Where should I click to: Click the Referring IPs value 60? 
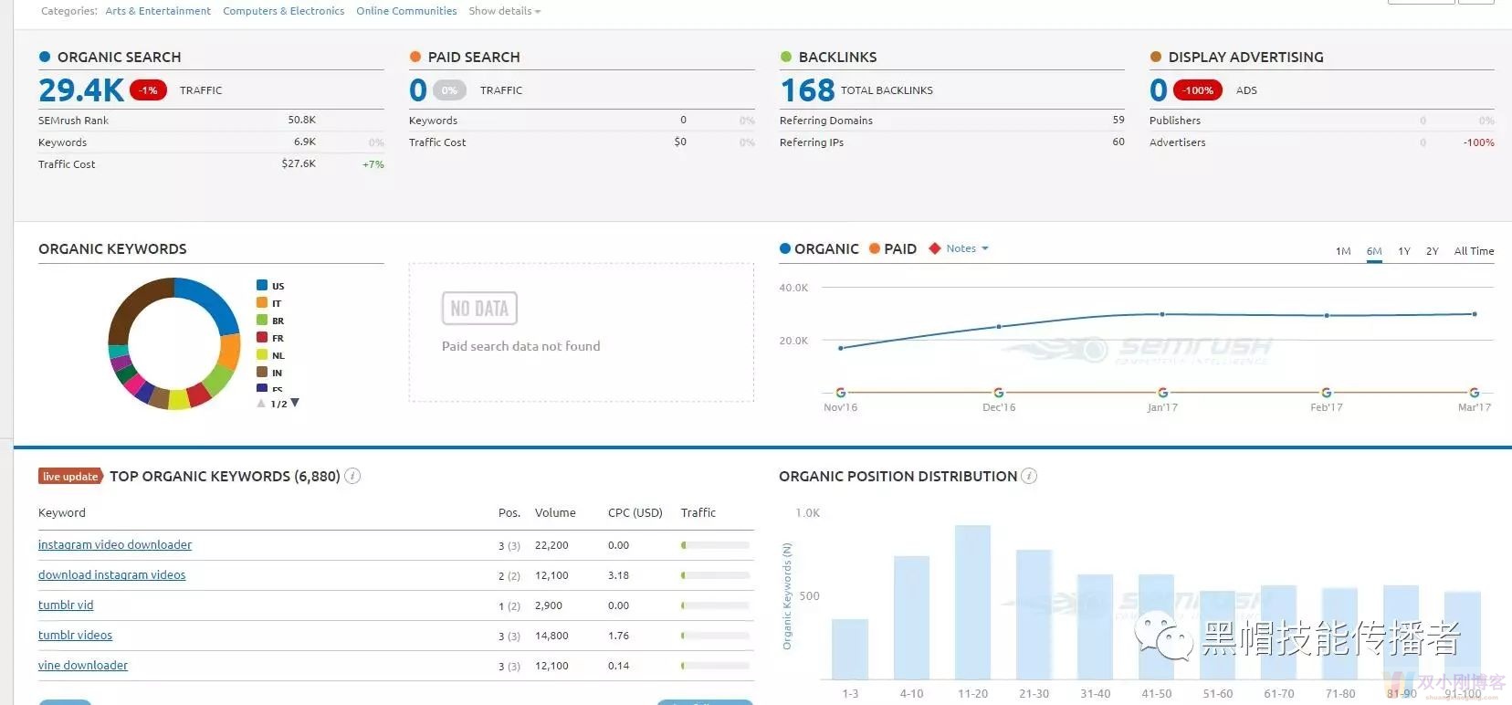(x=1118, y=142)
